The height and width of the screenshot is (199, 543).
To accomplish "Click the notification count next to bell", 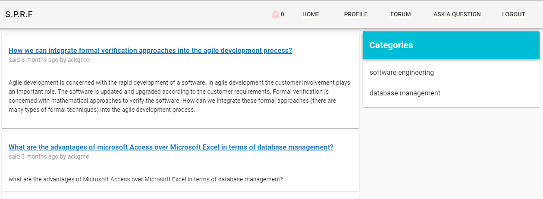I will (x=282, y=15).
